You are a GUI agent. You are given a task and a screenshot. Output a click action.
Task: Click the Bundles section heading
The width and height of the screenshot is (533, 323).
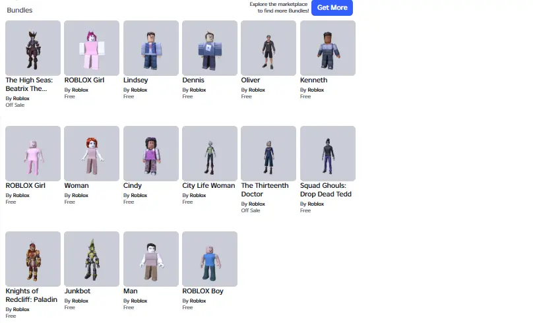pos(19,10)
